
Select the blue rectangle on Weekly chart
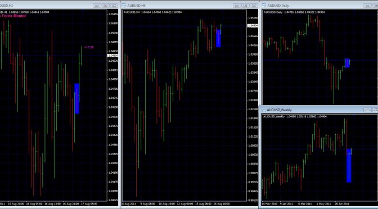349,166
